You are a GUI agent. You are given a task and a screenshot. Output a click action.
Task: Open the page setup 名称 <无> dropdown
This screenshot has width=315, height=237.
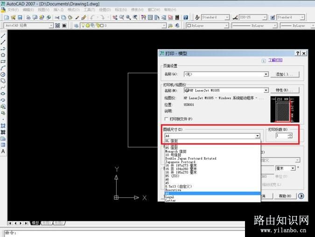[266, 74]
